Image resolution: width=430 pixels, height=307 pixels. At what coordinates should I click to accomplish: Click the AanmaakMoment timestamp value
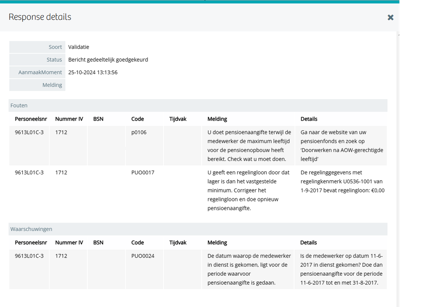tap(93, 72)
